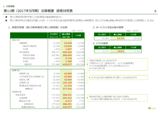The image size is (160, 113).
Task: Click row label '預り敷金及び保証金その他'
Action: [x=30, y=86]
